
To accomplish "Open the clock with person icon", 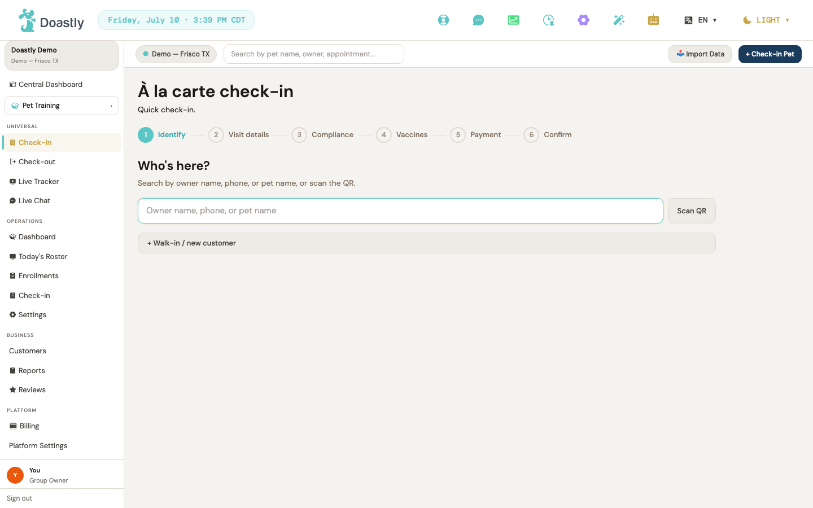I will click(x=548, y=20).
